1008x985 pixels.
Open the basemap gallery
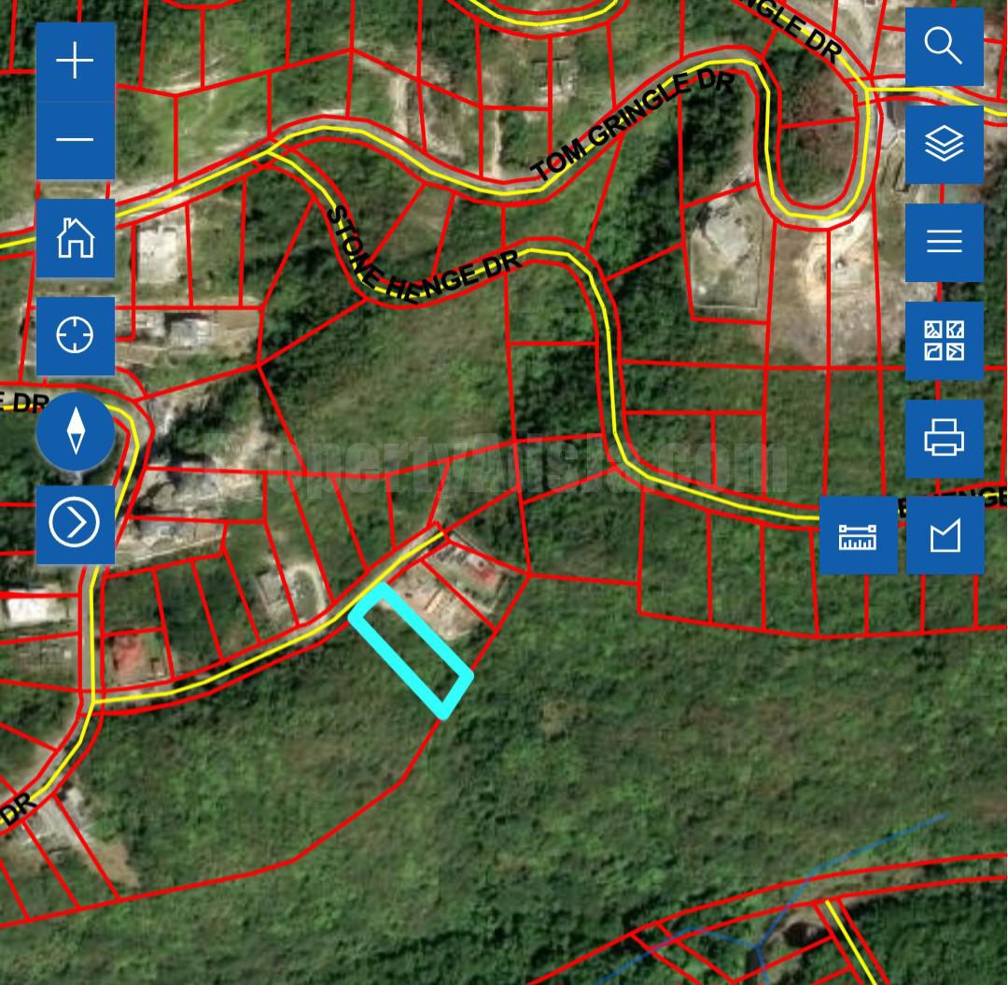pyautogui.click(x=944, y=340)
